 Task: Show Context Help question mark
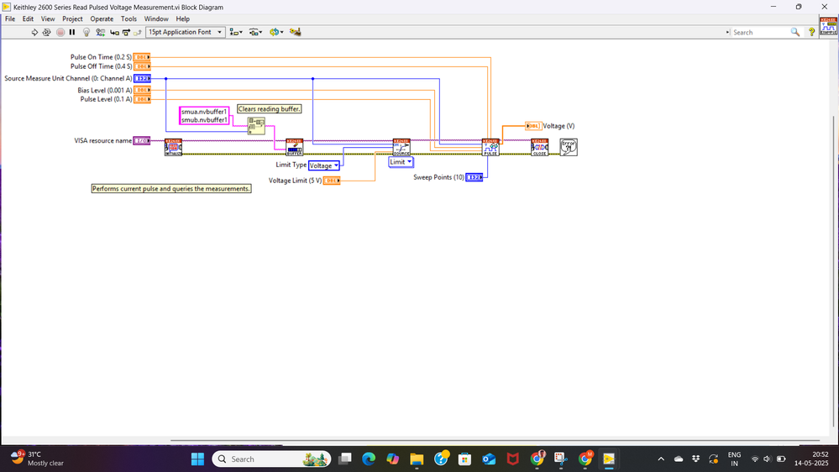coord(812,32)
